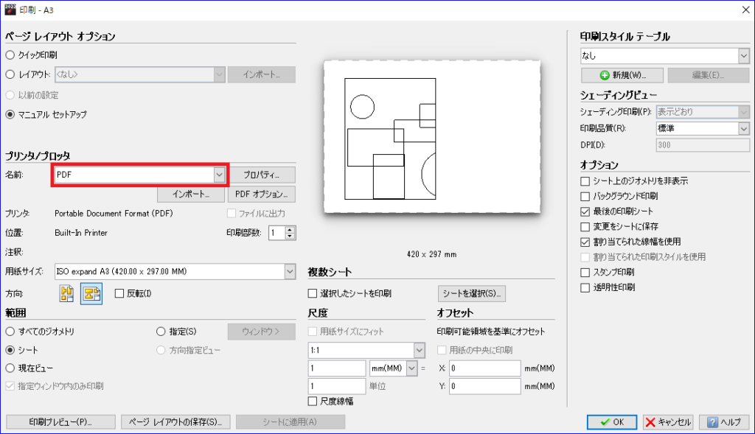The height and width of the screenshot is (434, 755).
Task: Open 印刷プレビュー(P) print preview
Action: [x=60, y=422]
